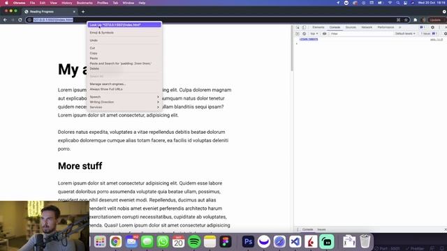Open console settings gear on filter row
Image resolution: width=447 pixels, height=251 pixels.
pyautogui.click(x=445, y=33)
